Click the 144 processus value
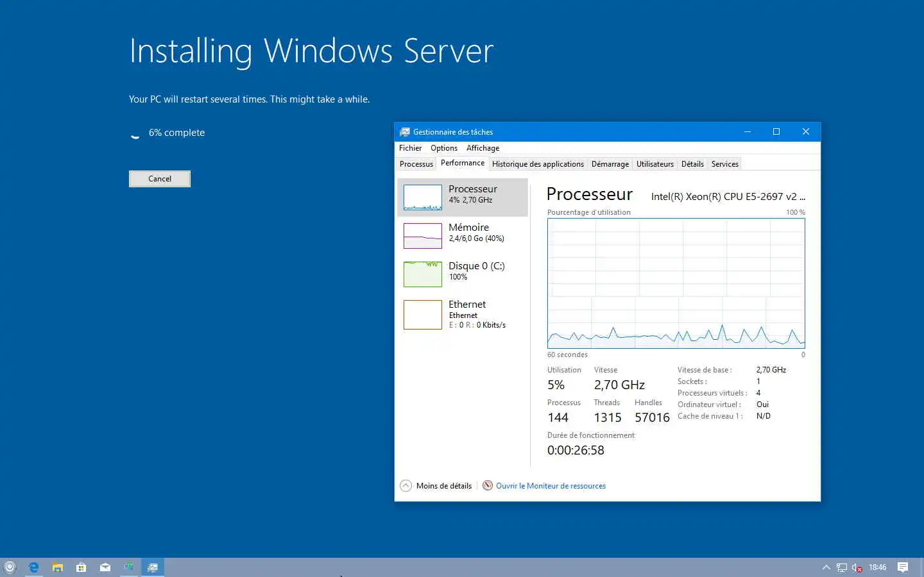 558,417
